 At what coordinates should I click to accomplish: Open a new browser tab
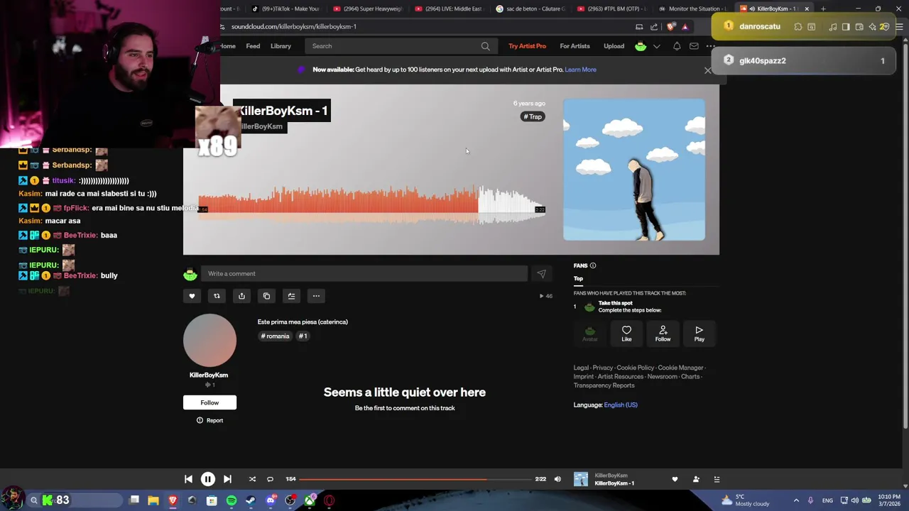[x=823, y=9]
